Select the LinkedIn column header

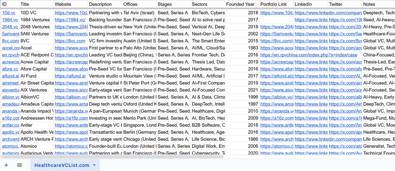(x=310, y=4)
